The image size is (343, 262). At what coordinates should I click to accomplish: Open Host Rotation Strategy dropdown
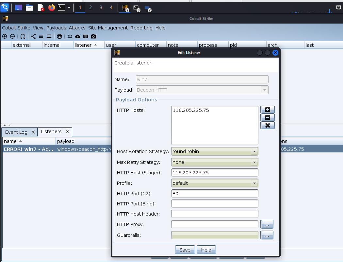(215, 151)
